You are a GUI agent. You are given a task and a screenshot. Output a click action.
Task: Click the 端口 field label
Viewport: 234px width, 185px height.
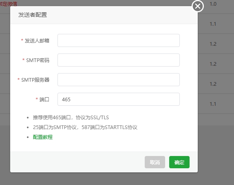pyautogui.click(x=44, y=100)
